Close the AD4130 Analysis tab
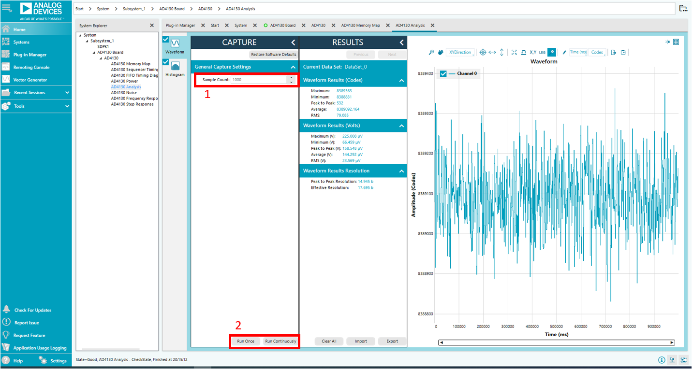The width and height of the screenshot is (693, 369). pos(432,25)
